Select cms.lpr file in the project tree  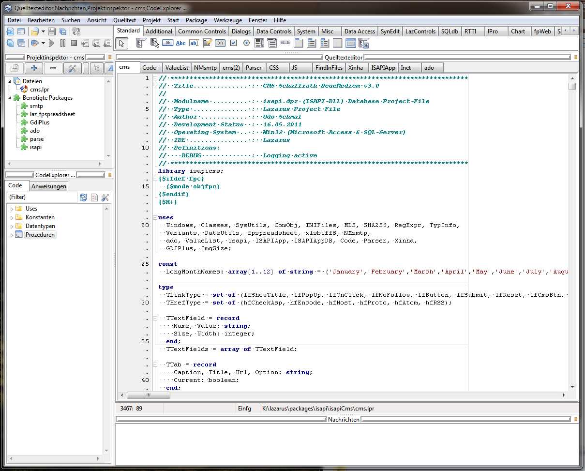(x=39, y=90)
